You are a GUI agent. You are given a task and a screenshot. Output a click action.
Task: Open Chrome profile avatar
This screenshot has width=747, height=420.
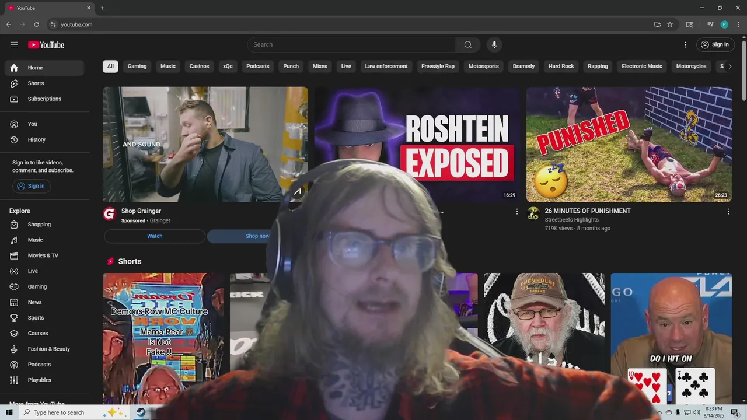724,24
